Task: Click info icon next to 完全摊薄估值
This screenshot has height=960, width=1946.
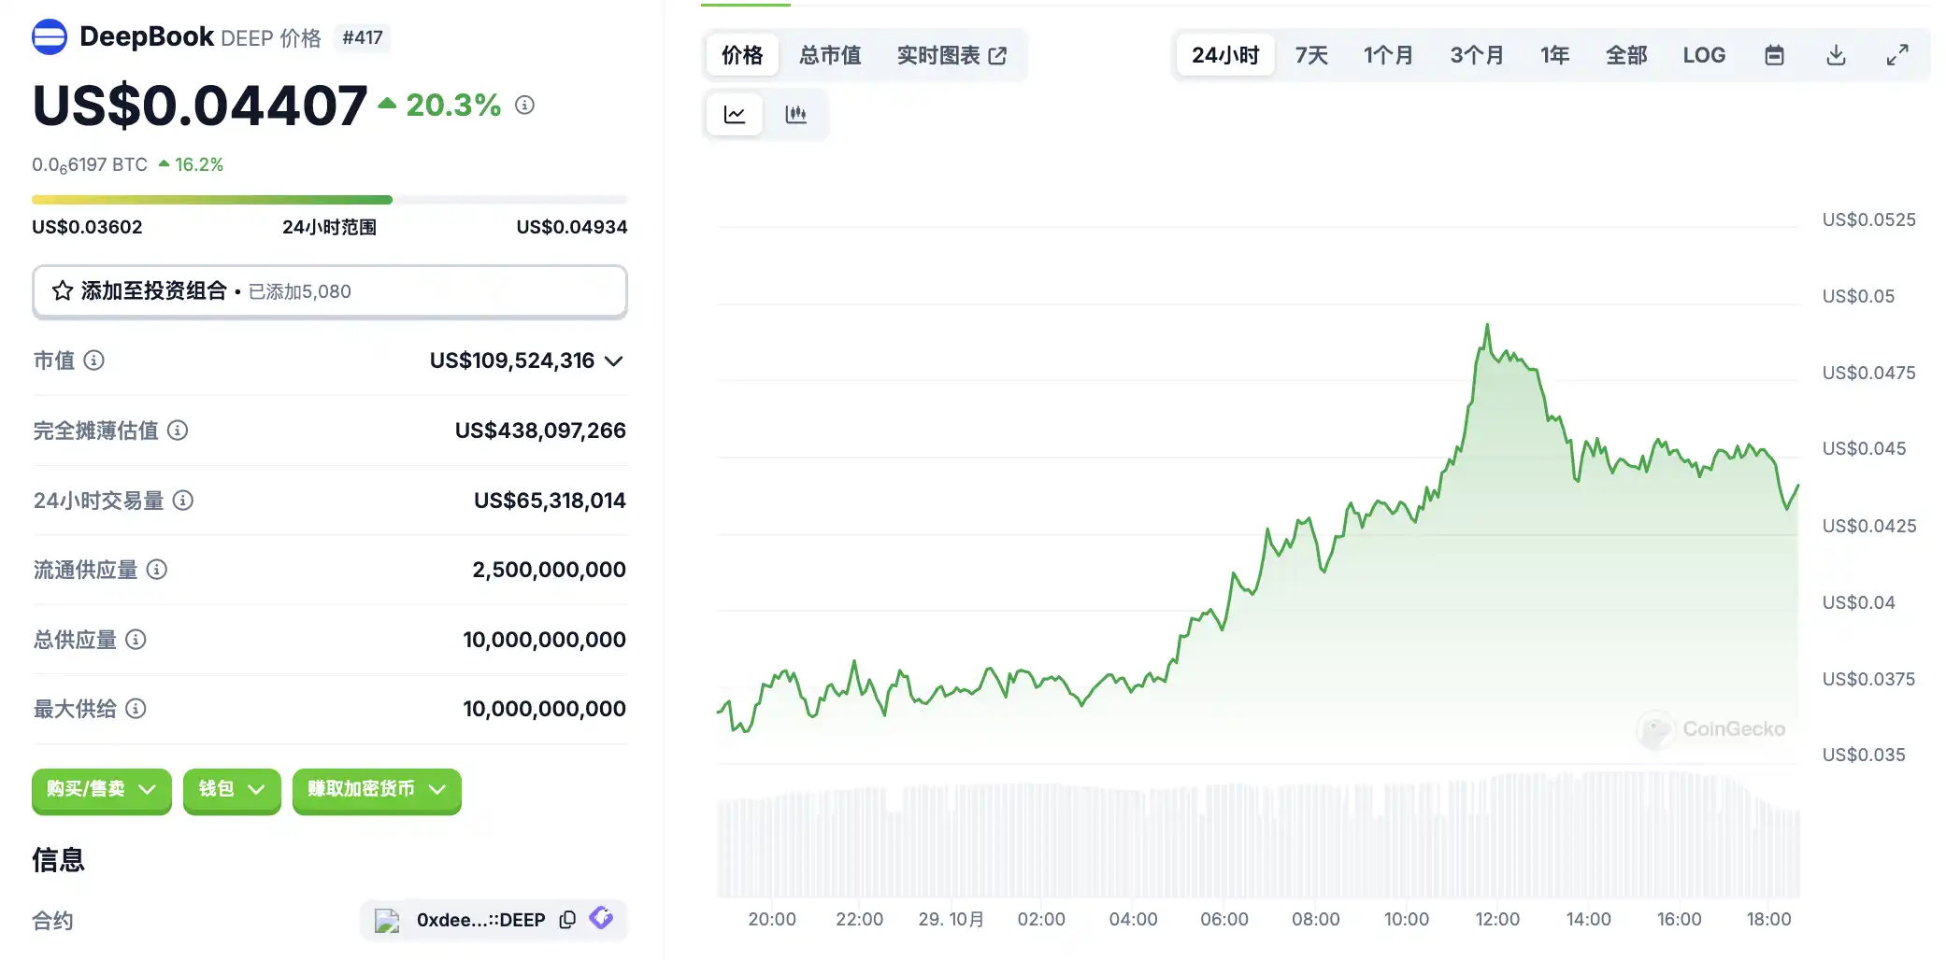Action: (178, 431)
